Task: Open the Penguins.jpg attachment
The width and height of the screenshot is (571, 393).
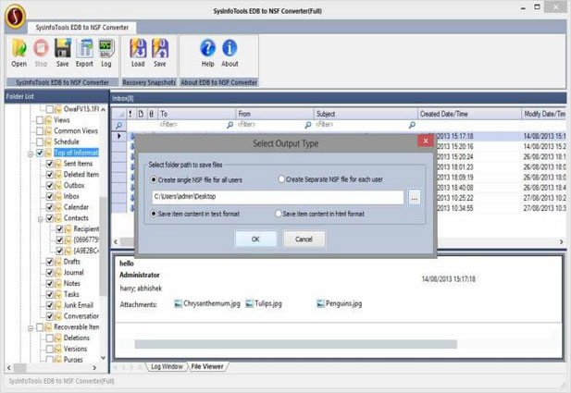Action: point(340,303)
